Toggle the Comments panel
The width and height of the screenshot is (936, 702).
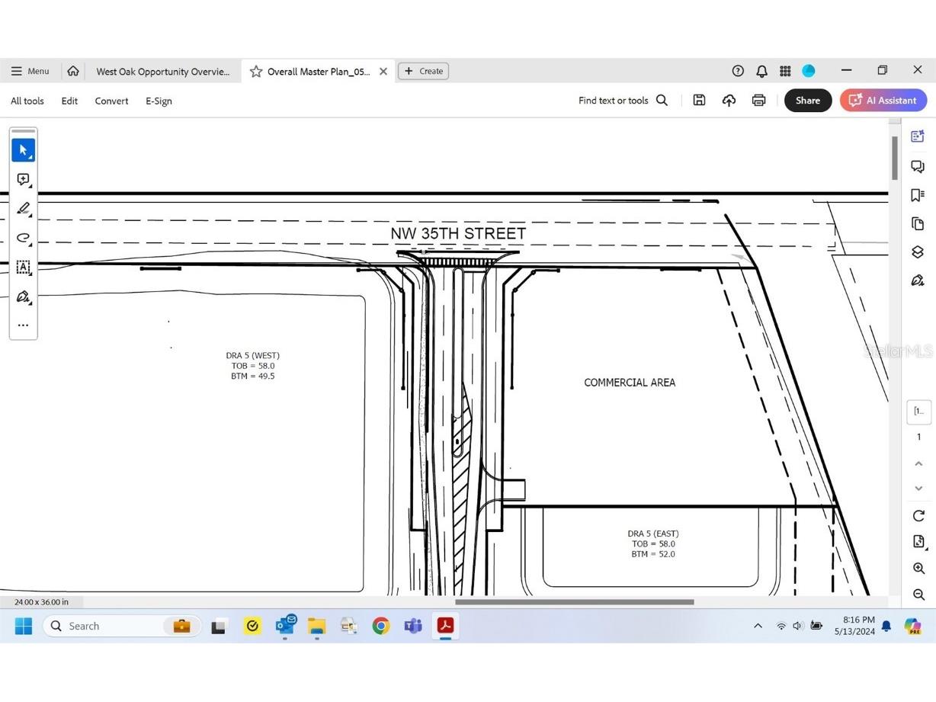[x=918, y=166]
